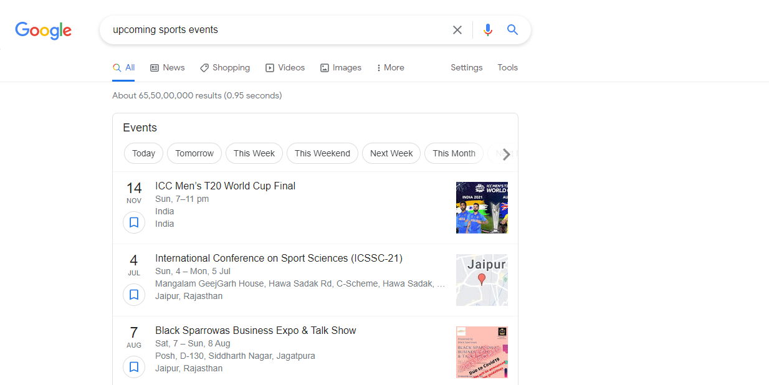This screenshot has width=769, height=385.
Task: Open the ICC Men's T20 World Cup Final event
Action: click(x=226, y=186)
